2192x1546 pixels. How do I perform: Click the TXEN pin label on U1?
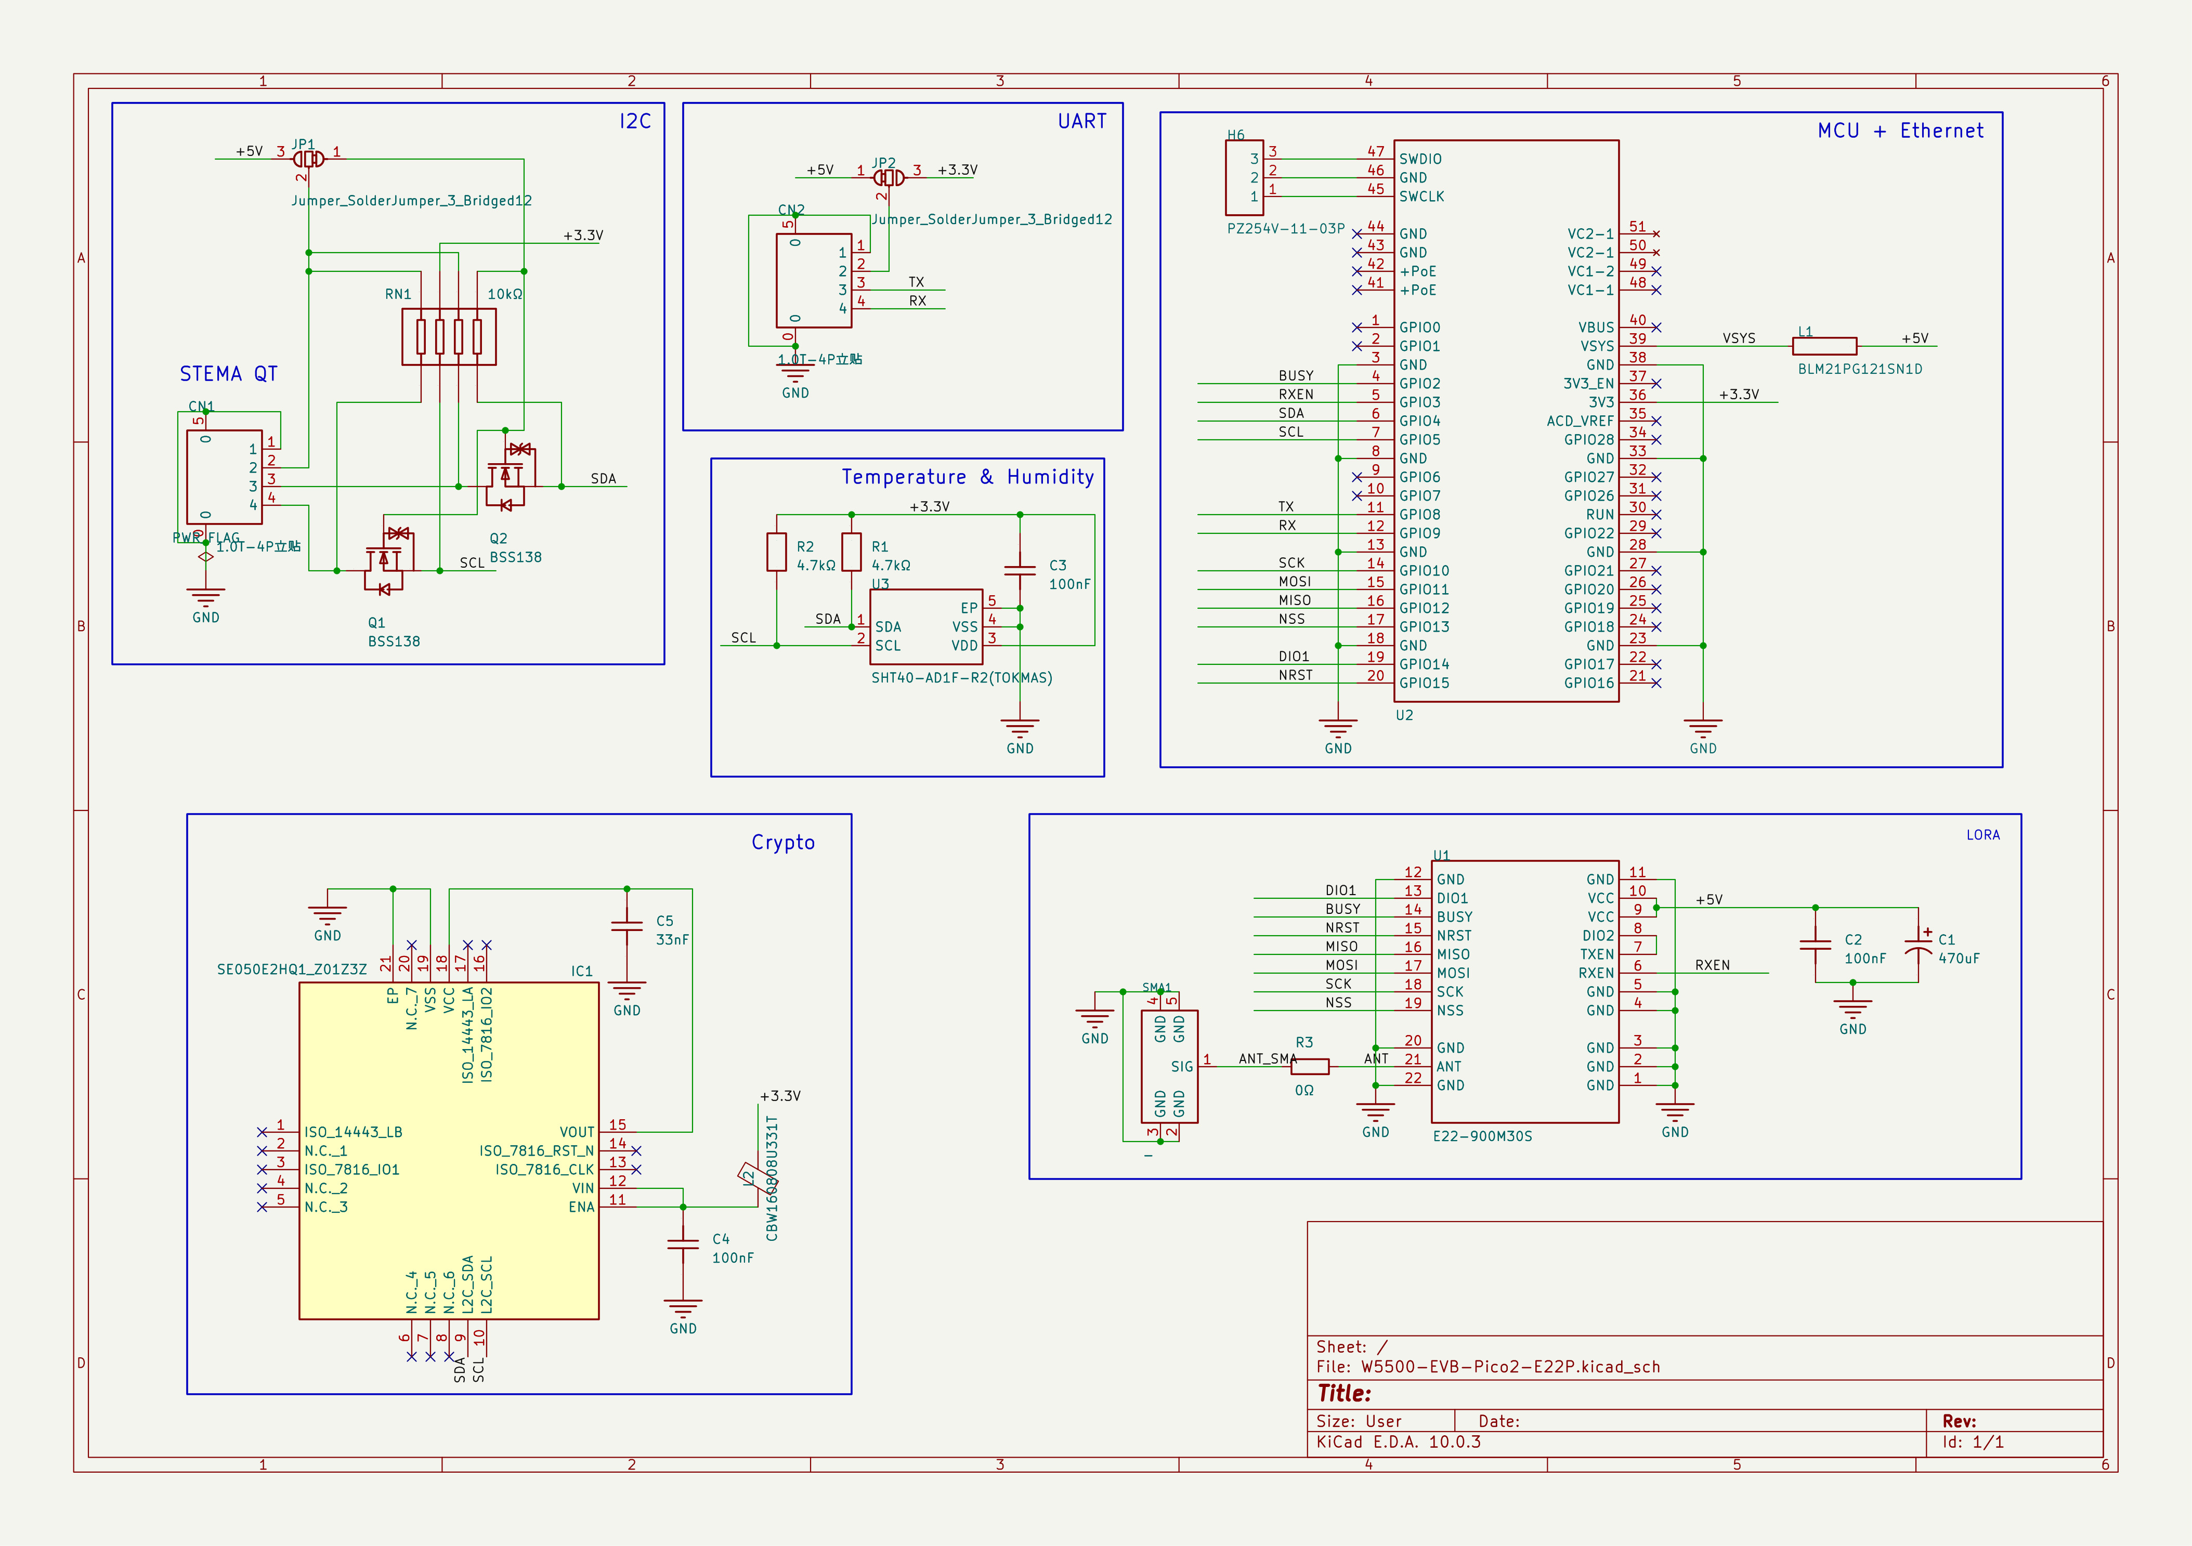tap(1596, 954)
